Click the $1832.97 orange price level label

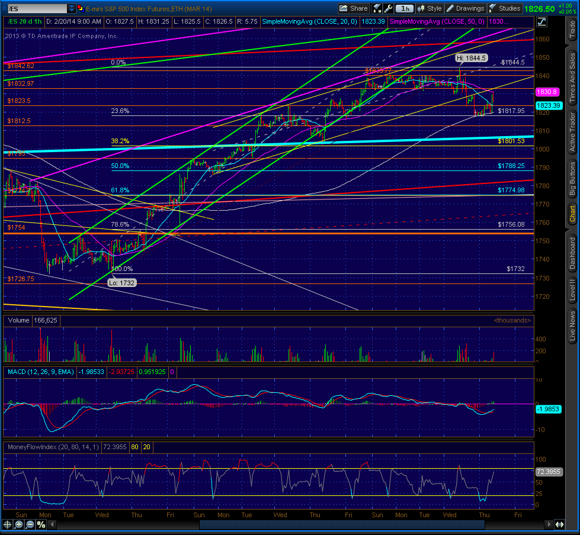(x=21, y=84)
